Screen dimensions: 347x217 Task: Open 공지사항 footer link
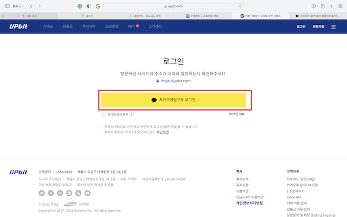coord(242,185)
